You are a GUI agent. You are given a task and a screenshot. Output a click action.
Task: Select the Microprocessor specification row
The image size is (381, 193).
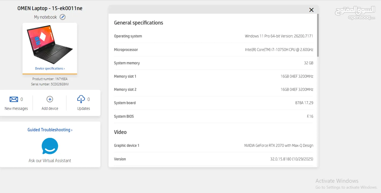[x=213, y=50]
